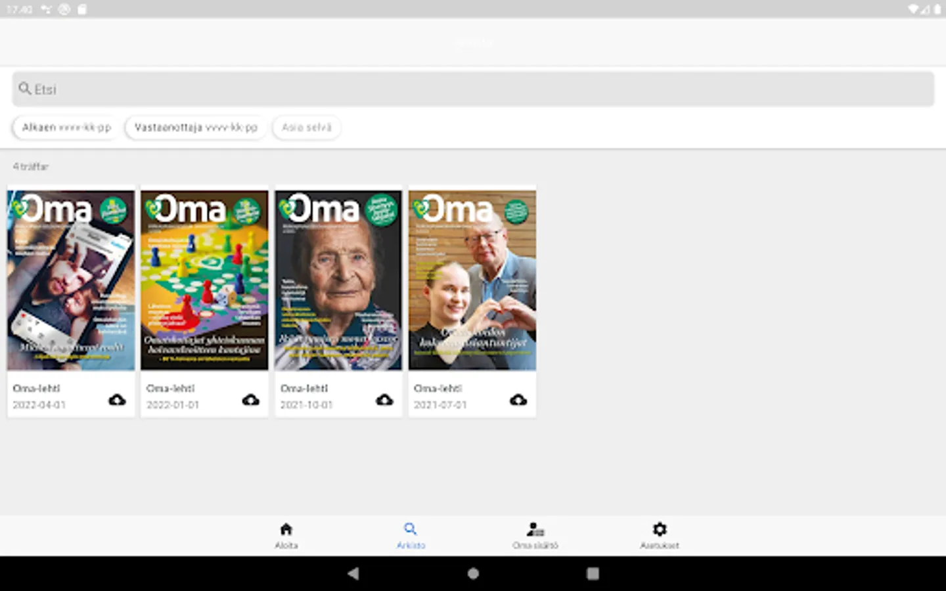
Task: Download the 2022-04-01 issue via cloud icon
Action: pos(117,399)
